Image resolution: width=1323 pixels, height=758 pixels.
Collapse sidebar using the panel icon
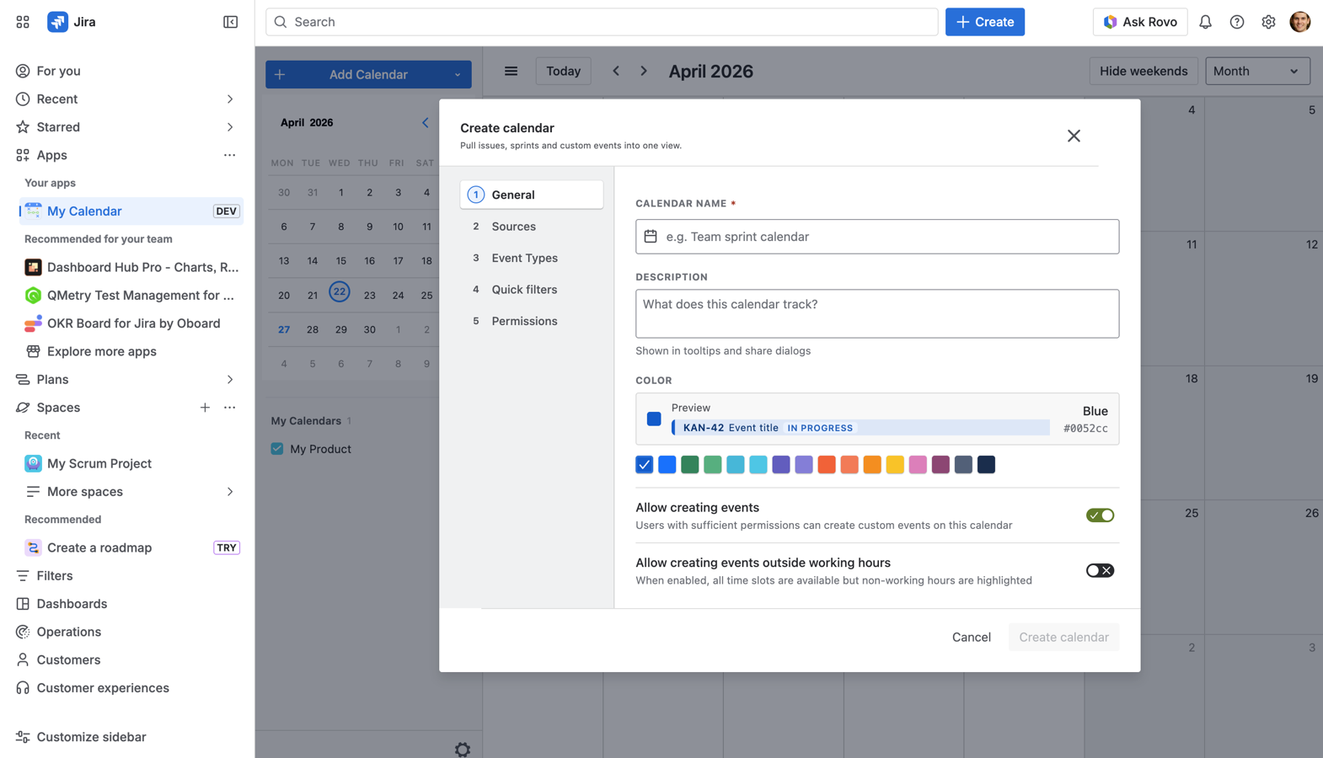230,22
